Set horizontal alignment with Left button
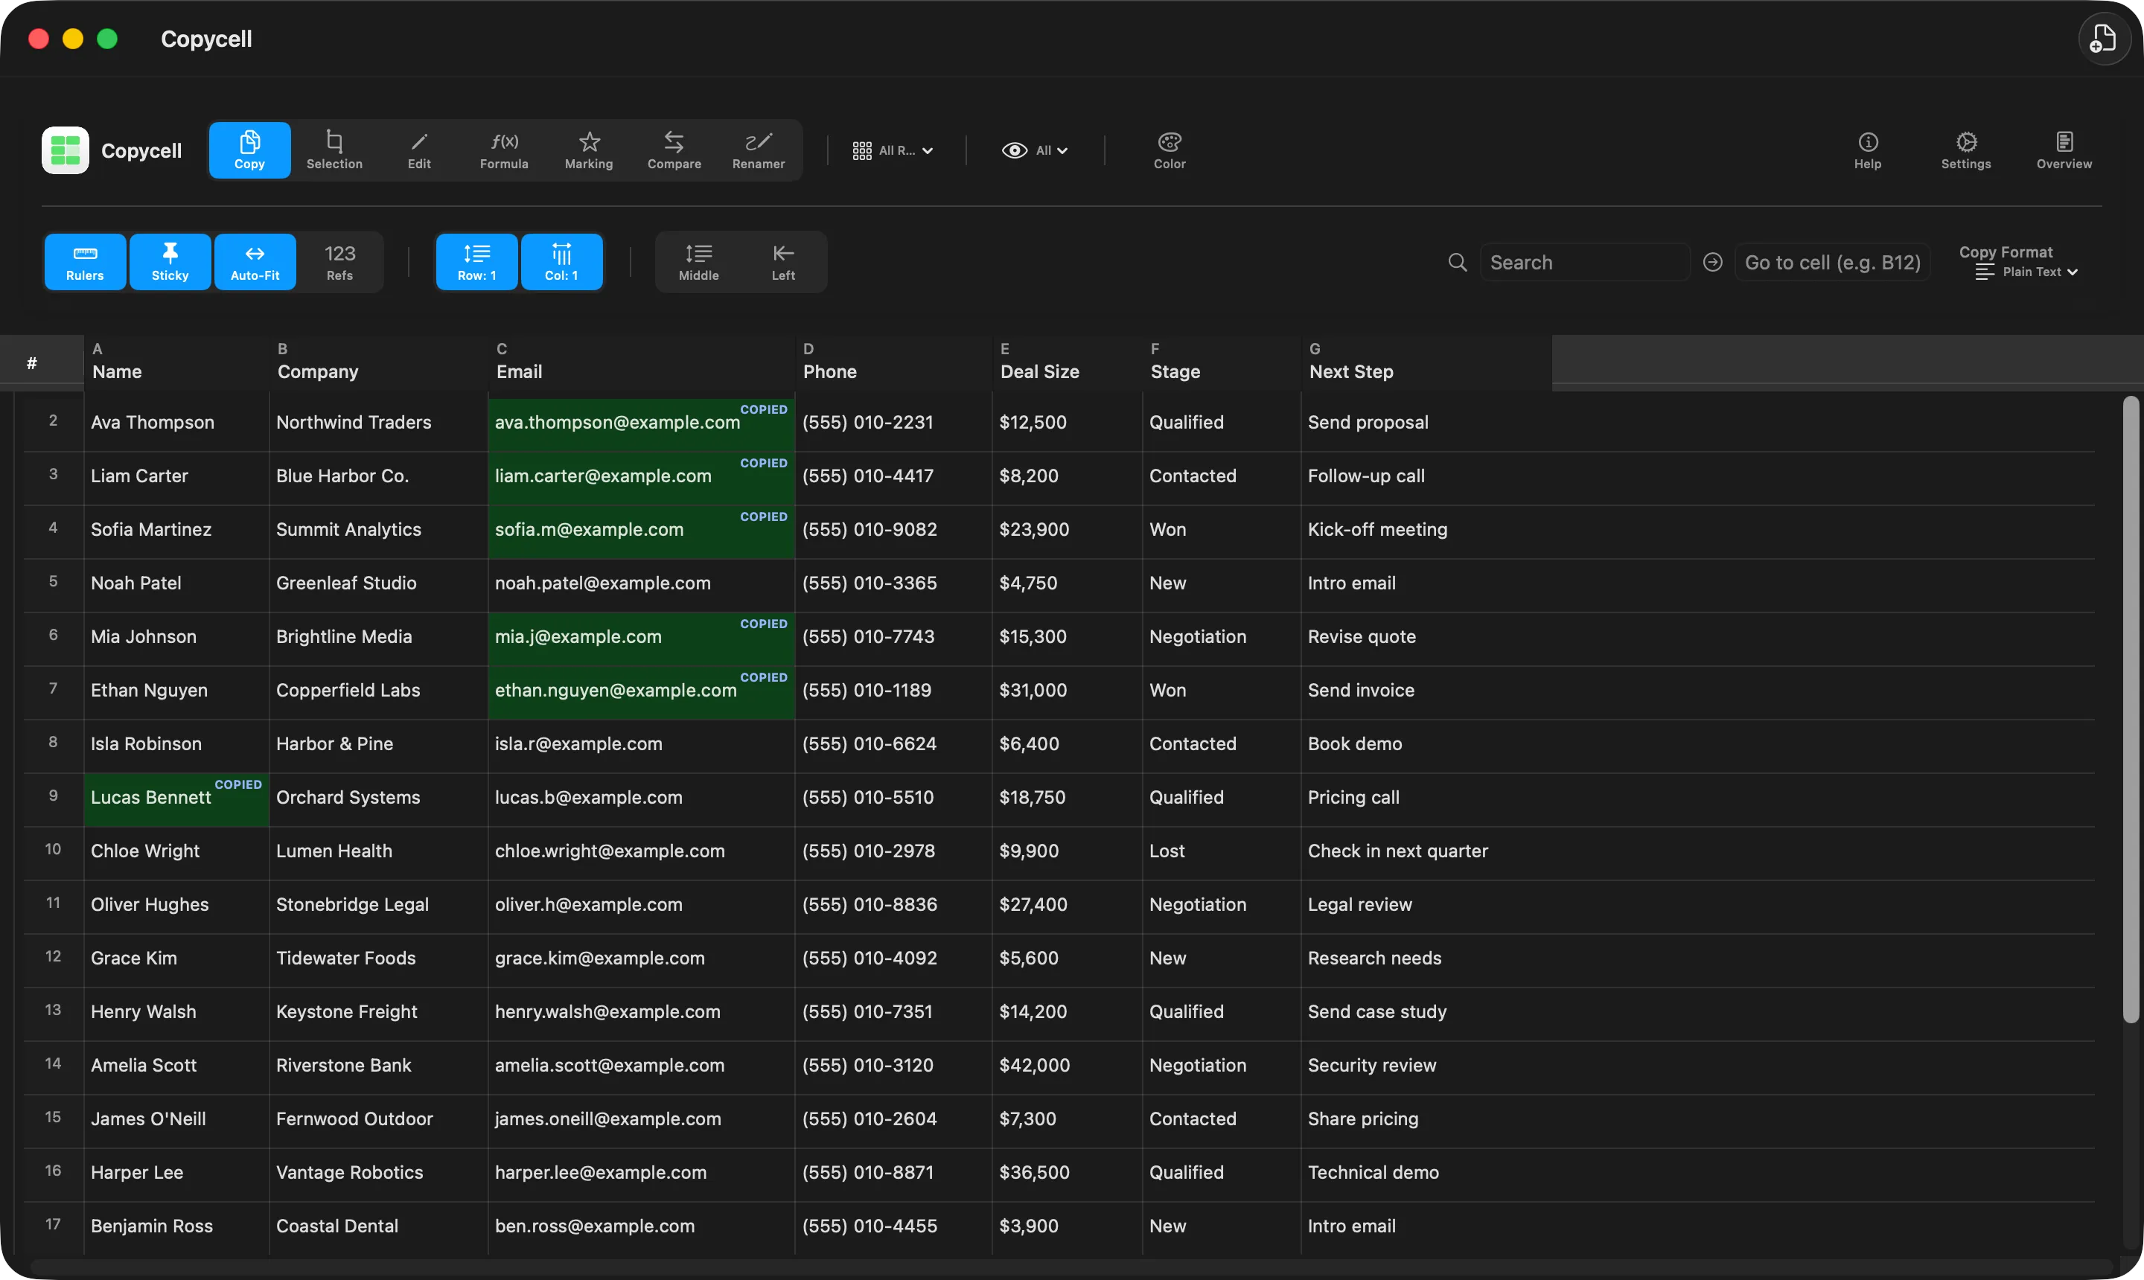2144x1280 pixels. (x=783, y=262)
